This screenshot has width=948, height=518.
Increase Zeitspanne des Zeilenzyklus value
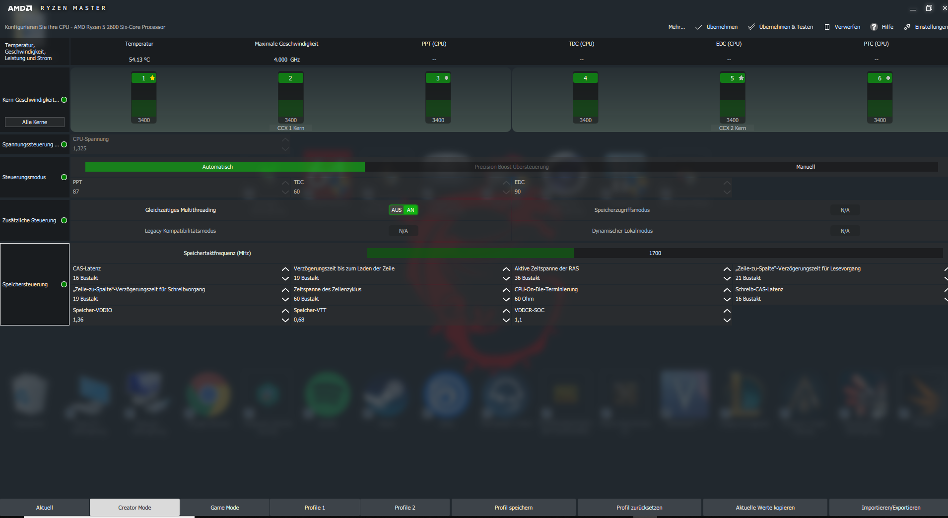pyautogui.click(x=506, y=290)
